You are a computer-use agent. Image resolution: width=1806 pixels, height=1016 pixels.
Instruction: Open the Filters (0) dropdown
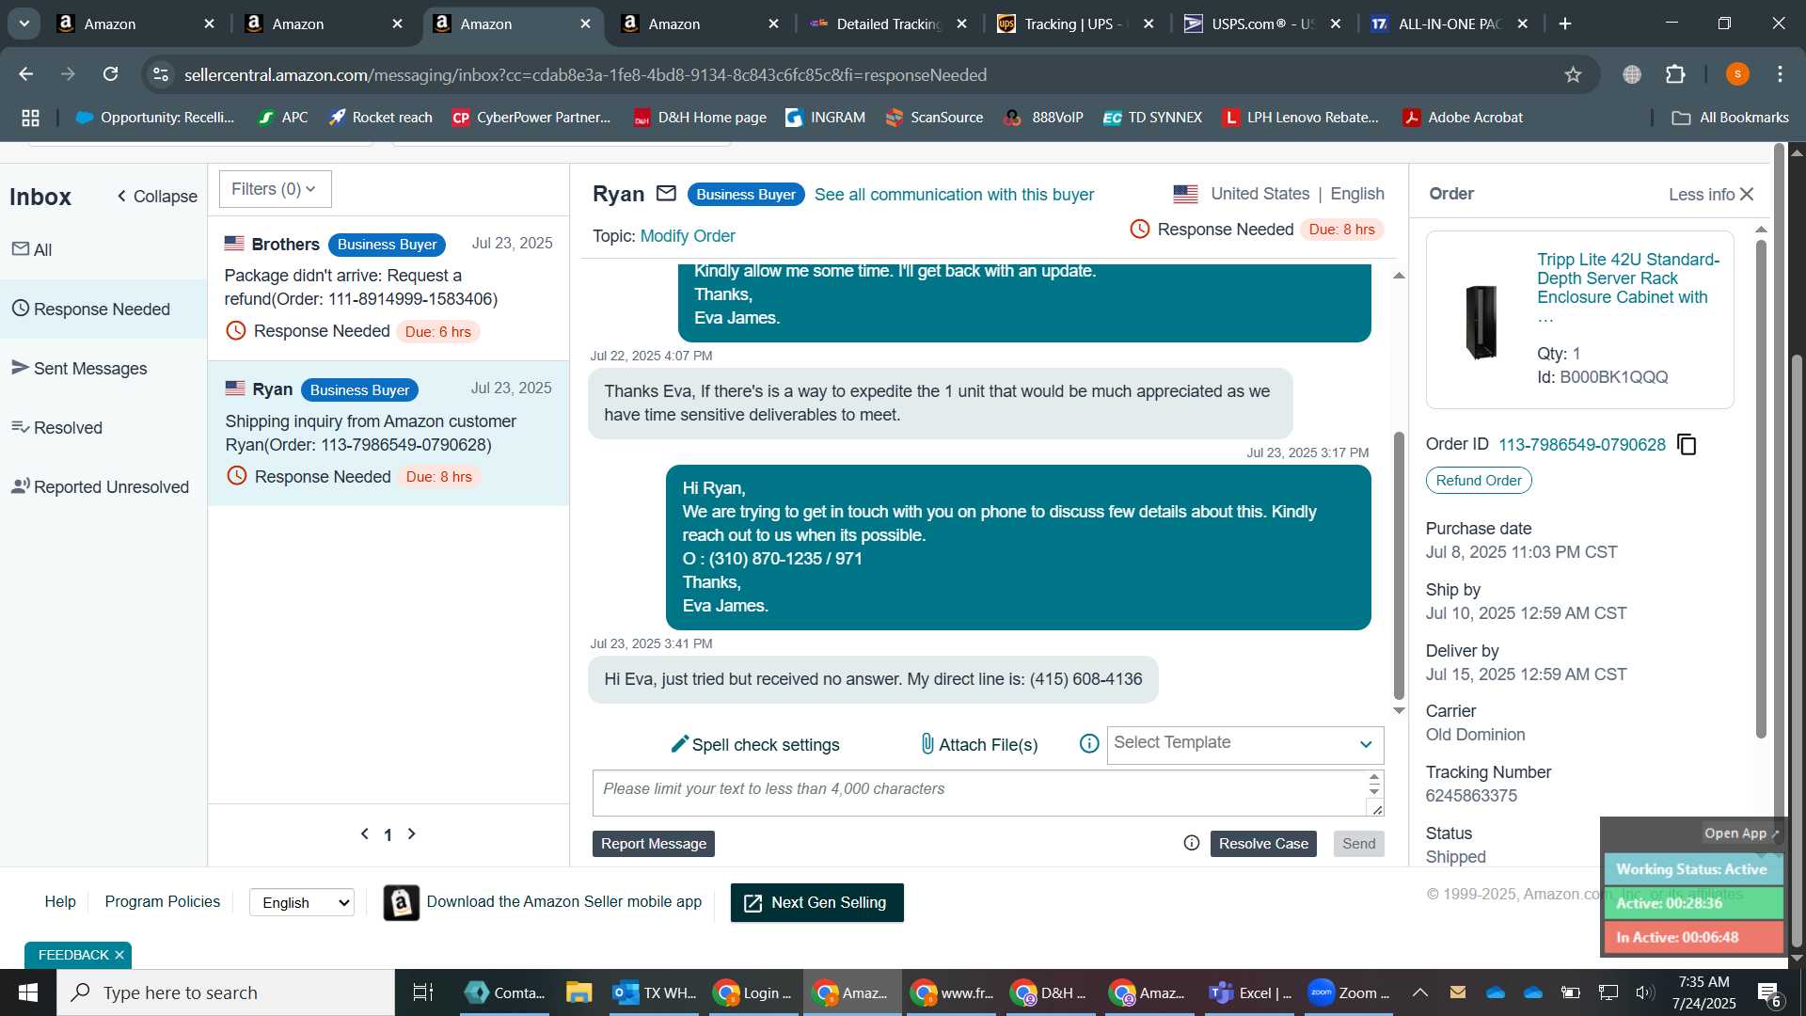(x=275, y=189)
